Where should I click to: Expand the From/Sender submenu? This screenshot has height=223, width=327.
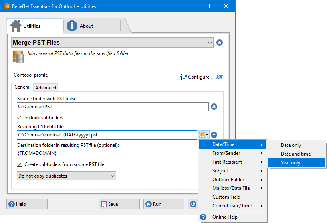coord(232,153)
